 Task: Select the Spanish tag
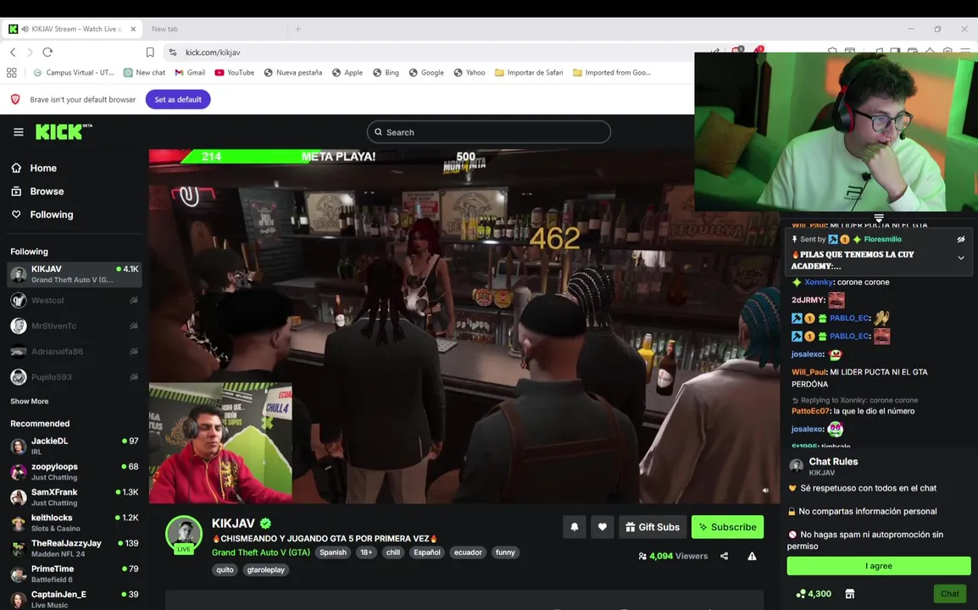pyautogui.click(x=333, y=552)
